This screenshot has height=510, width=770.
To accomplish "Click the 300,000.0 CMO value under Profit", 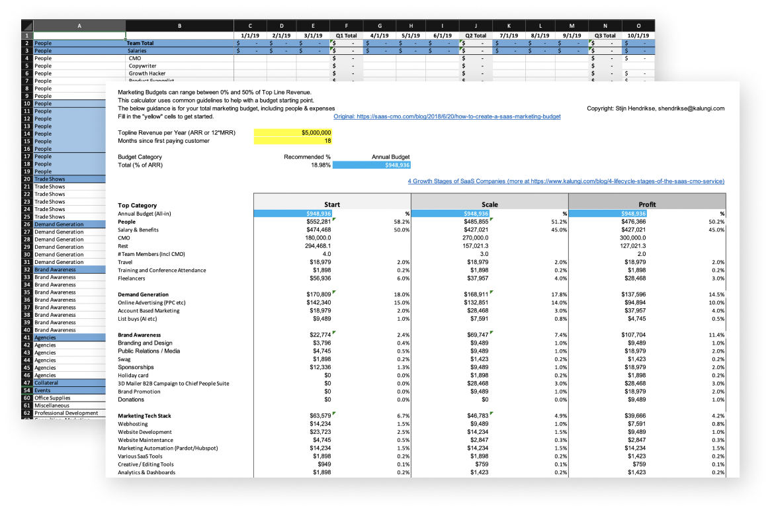I will (x=633, y=238).
